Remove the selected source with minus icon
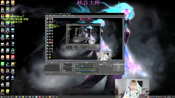The image size is (175, 98). click(62, 72)
